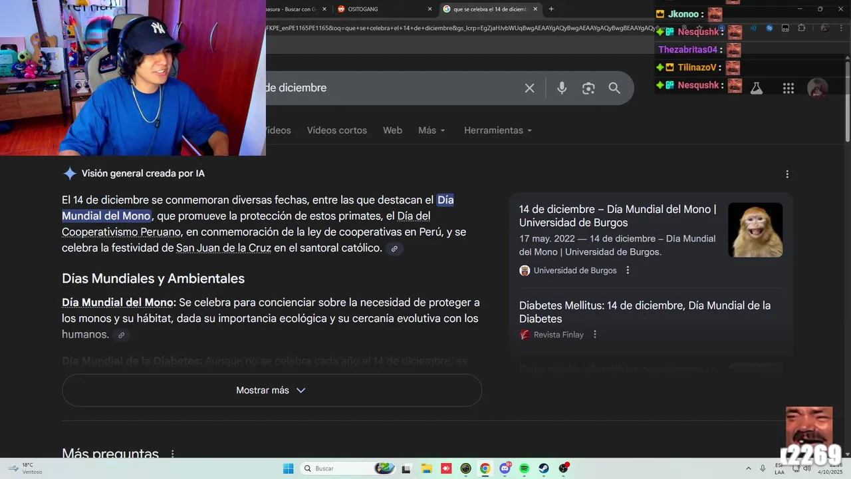Screen dimensions: 851x479
Task: Click taskbar microphone tray icon
Action: pyautogui.click(x=763, y=468)
